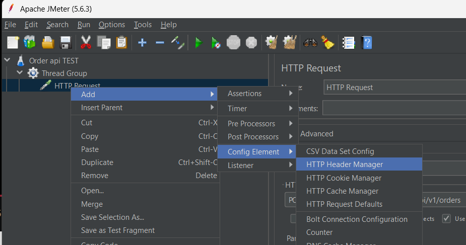Screen dimensions: 466x245
Task: Click the Save floppy disk icon
Action: click(x=65, y=43)
